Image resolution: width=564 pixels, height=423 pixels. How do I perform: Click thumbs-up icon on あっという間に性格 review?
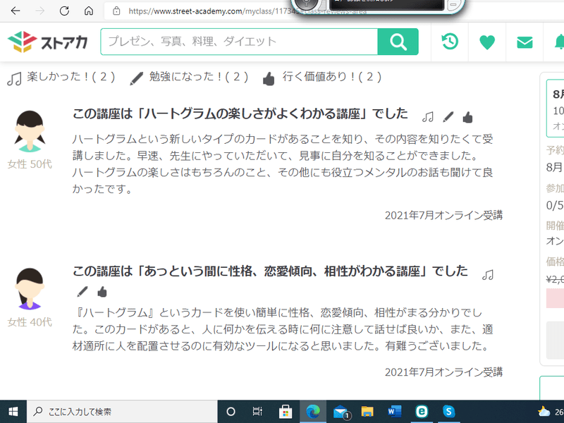tap(102, 292)
